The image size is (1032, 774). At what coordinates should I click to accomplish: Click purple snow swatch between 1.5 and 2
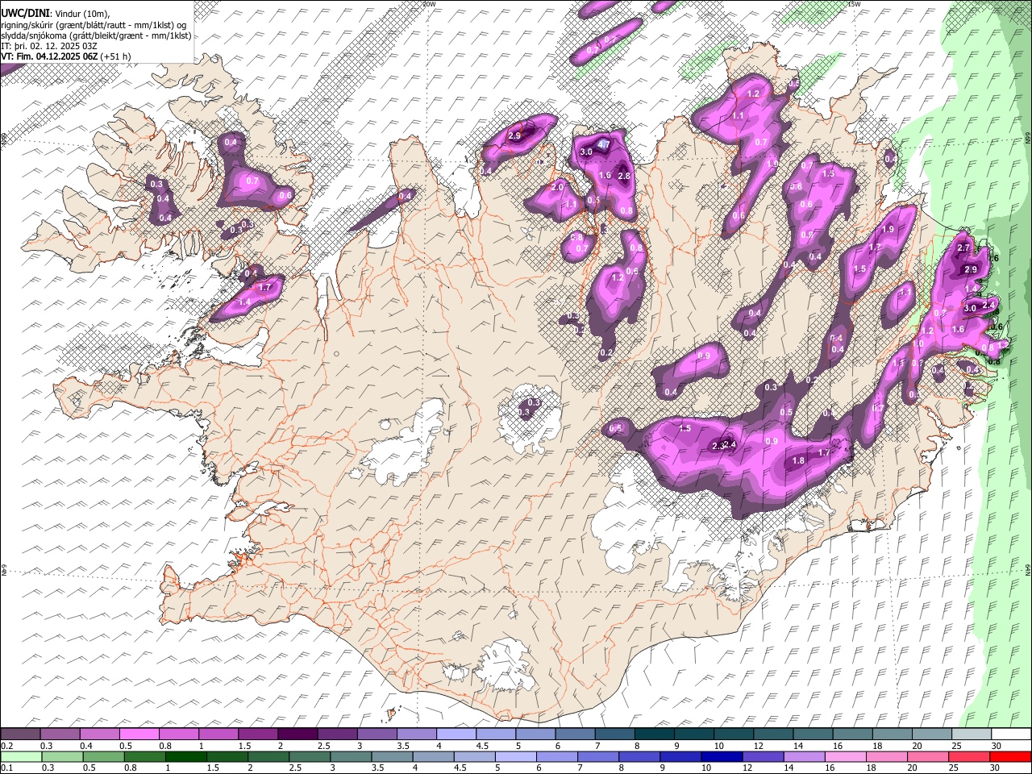[x=258, y=734]
